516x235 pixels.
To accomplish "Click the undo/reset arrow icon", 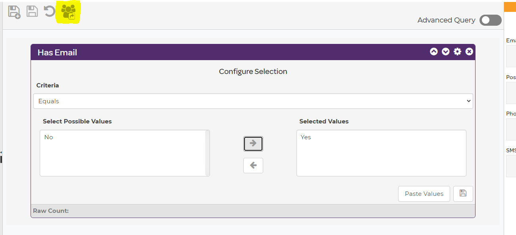I will (x=49, y=11).
